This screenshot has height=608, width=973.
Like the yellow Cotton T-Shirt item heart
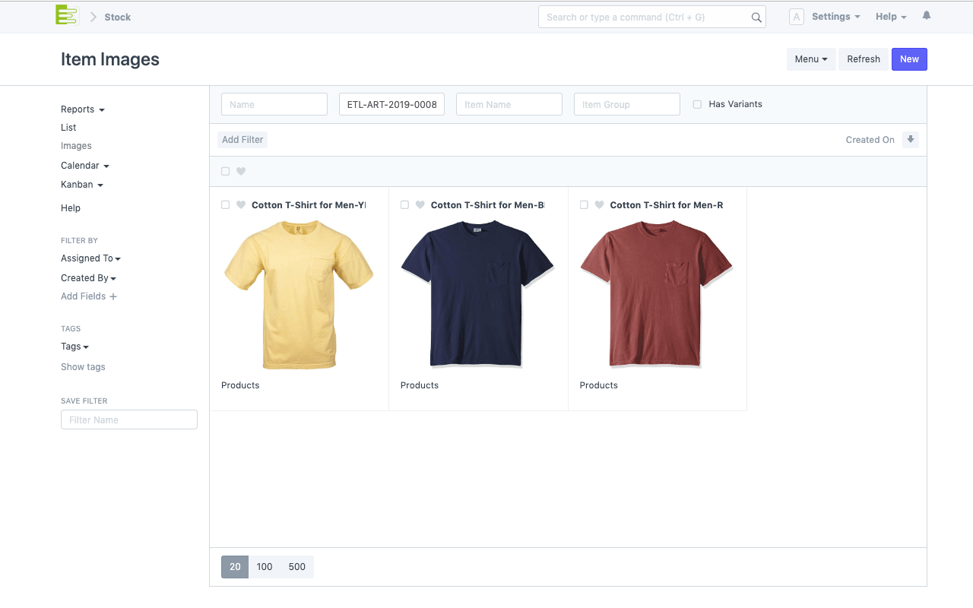(x=241, y=205)
